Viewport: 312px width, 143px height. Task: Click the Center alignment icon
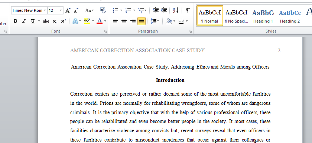pyautogui.click(x=124, y=21)
